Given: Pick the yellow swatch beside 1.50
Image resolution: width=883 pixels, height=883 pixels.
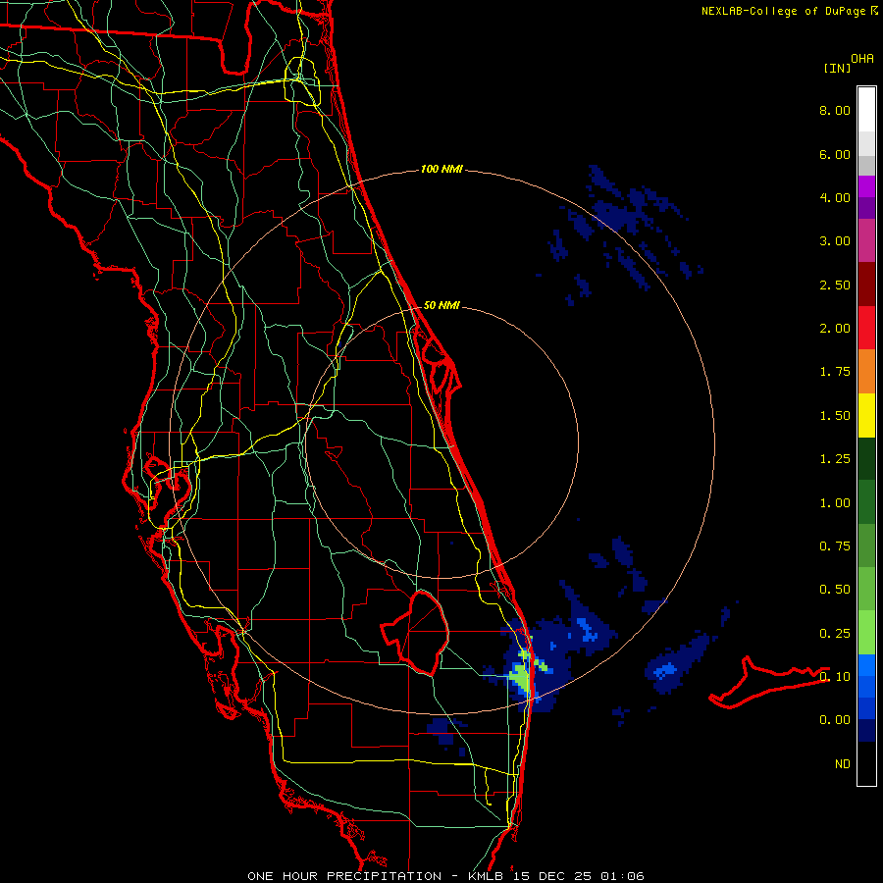Looking at the screenshot, I should tap(866, 416).
